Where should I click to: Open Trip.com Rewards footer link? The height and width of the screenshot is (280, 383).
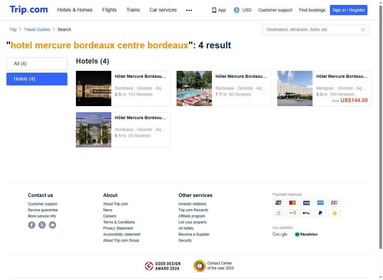click(193, 210)
